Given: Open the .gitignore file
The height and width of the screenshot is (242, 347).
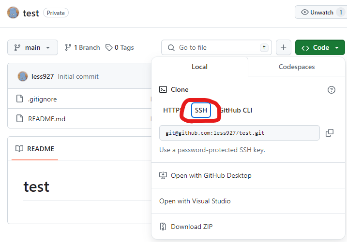Looking at the screenshot, I should [x=42, y=100].
